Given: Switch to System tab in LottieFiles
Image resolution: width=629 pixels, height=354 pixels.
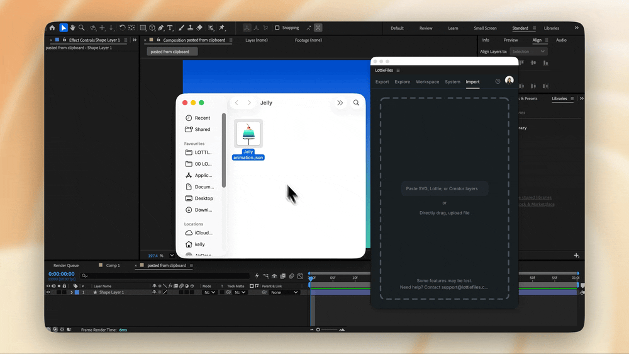Looking at the screenshot, I should tap(452, 81).
